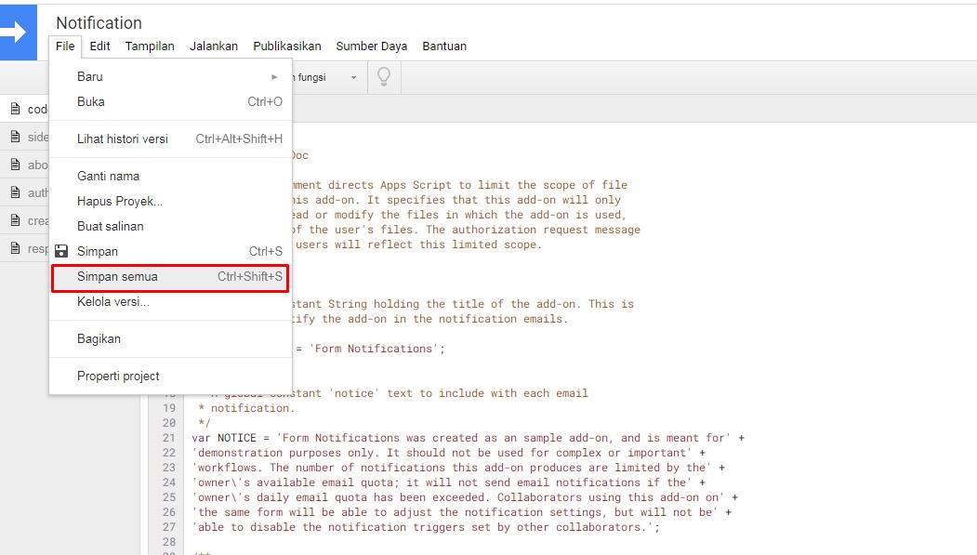Click the floppy disk Simpan icon
The width and height of the screenshot is (977, 555).
61,251
